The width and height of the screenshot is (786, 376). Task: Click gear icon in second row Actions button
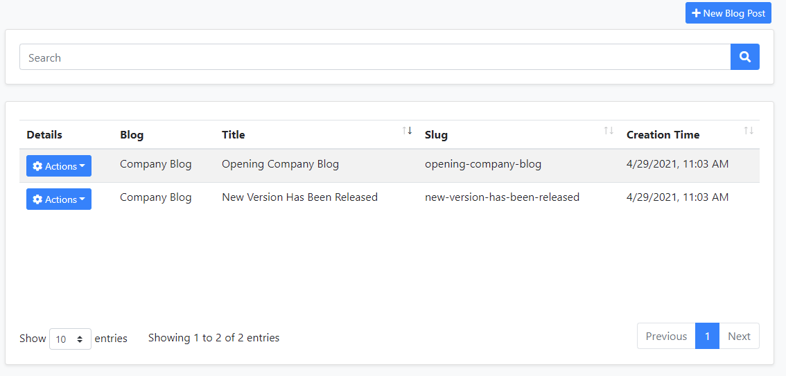[38, 199]
